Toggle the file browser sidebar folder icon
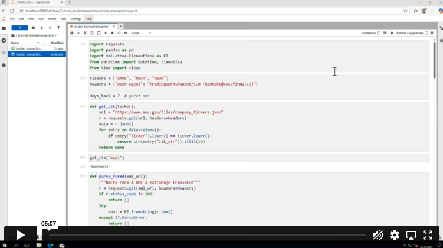The image size is (443, 248). click(x=4, y=28)
